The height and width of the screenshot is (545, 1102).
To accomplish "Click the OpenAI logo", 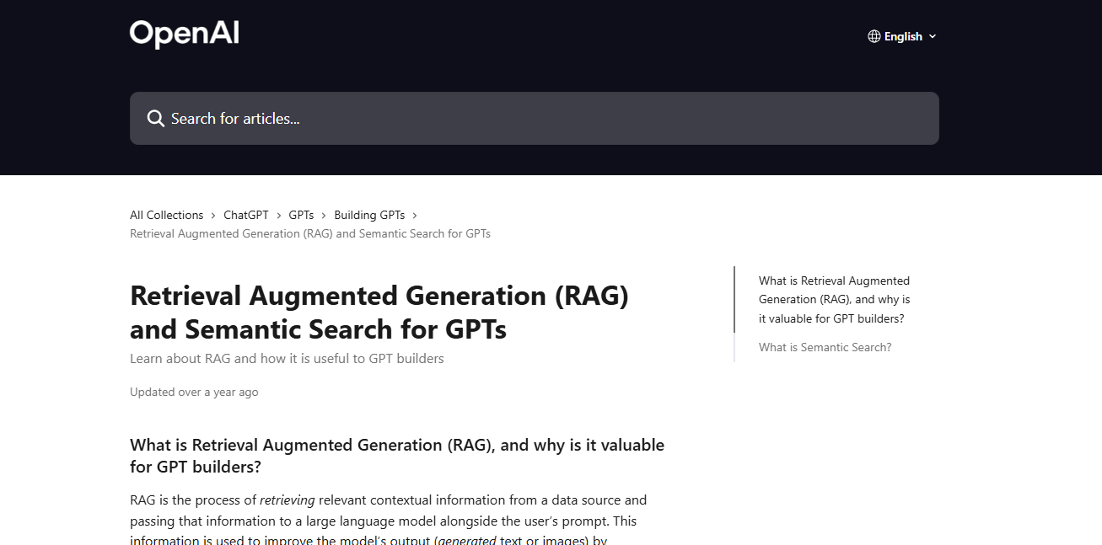I will 185,35.
